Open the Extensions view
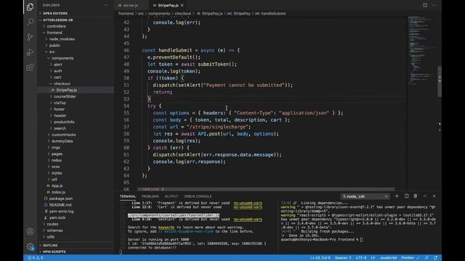465x261 pixels. [x=30, y=67]
